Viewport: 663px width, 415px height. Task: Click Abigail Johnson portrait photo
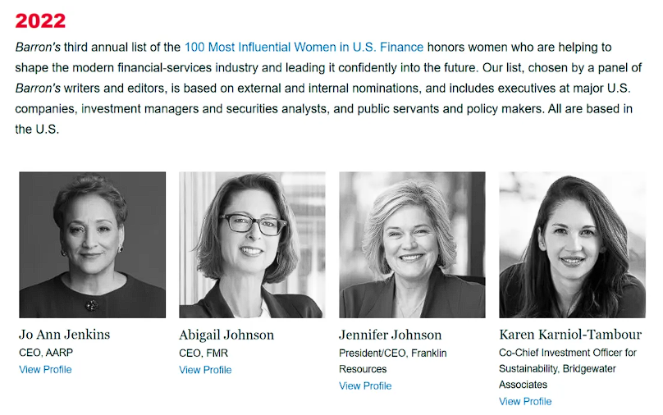252,244
